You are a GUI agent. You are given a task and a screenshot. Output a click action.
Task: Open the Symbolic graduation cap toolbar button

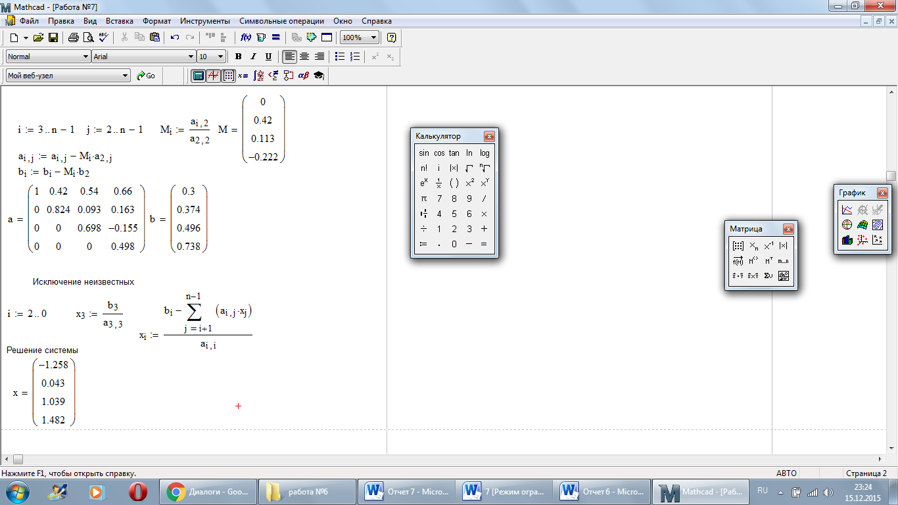[318, 76]
